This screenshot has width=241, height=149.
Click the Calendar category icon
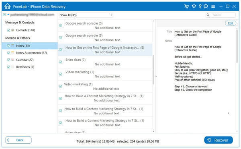[13, 60]
